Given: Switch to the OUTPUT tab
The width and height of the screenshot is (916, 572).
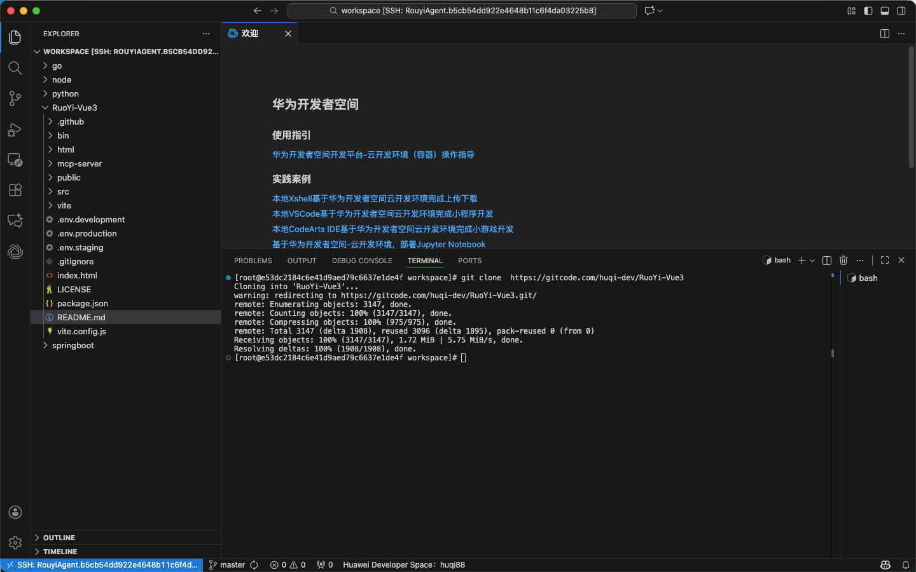Looking at the screenshot, I should coord(302,261).
